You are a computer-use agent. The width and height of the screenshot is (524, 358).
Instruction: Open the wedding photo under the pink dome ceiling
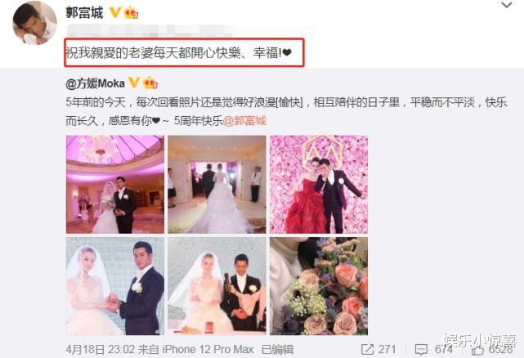[115, 184]
